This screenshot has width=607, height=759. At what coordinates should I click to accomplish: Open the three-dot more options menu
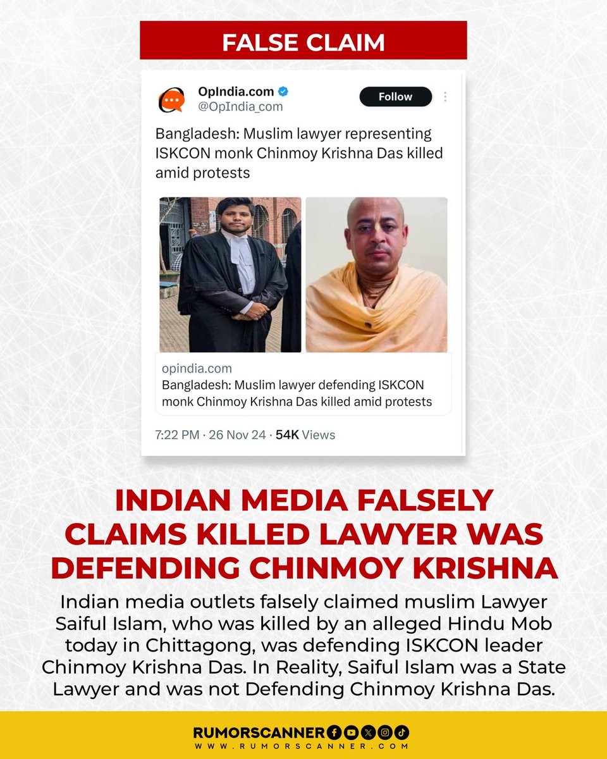coord(445,97)
